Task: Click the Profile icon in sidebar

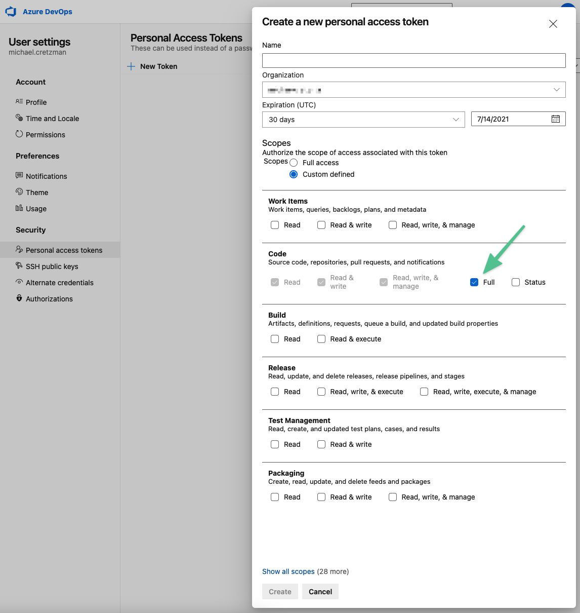Action: coord(19,102)
